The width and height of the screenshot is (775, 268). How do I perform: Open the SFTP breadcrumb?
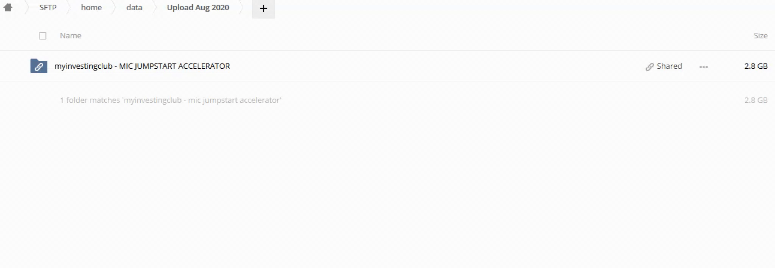(x=48, y=8)
